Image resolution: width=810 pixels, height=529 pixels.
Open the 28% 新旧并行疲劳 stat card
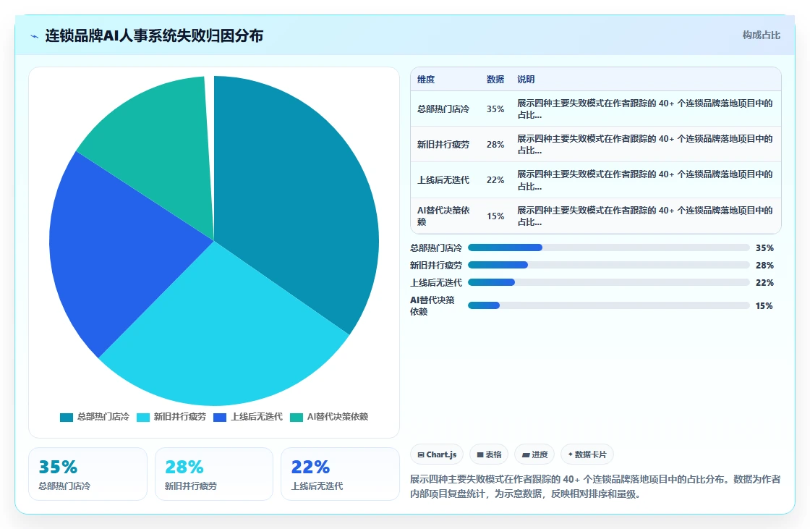tap(214, 474)
